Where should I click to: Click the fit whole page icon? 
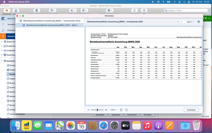[x=121, y=110]
